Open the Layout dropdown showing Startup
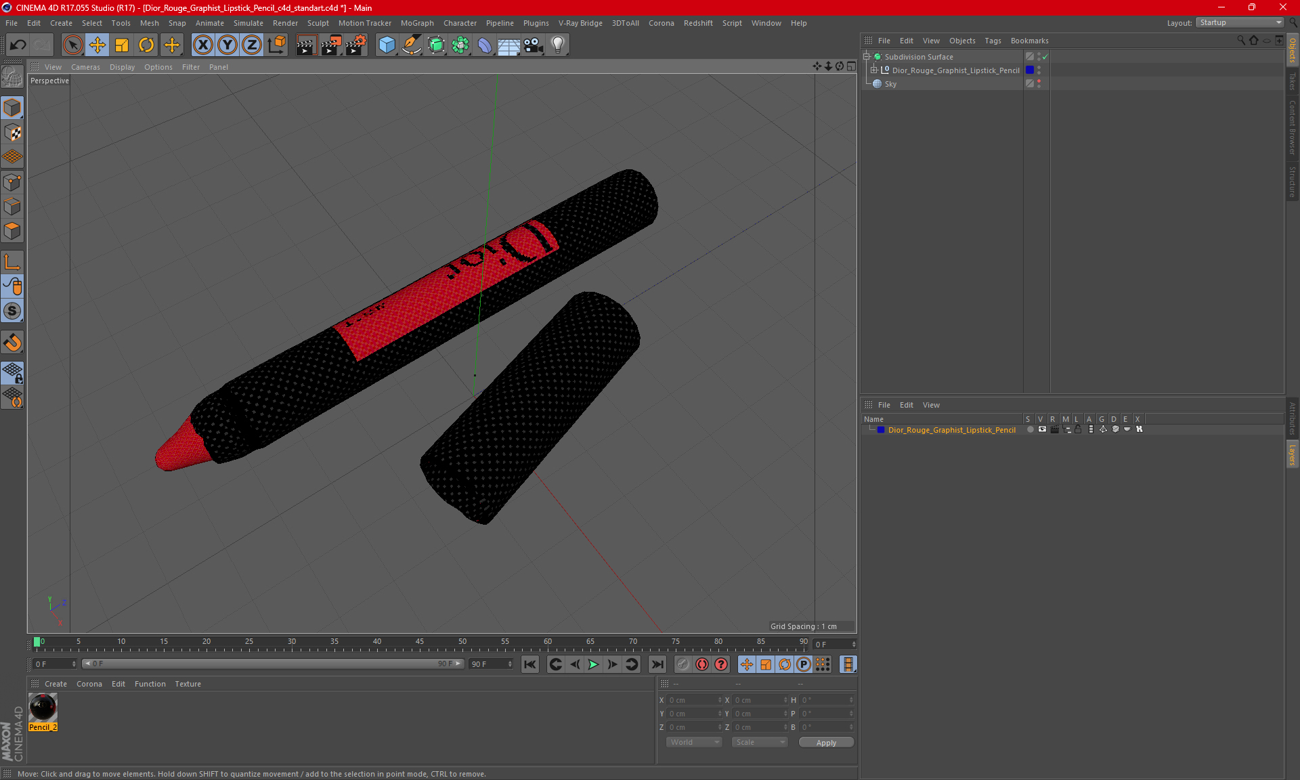The height and width of the screenshot is (780, 1300). click(1240, 22)
